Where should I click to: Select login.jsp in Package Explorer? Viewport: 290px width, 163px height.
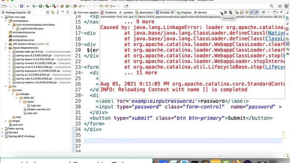[34, 105]
